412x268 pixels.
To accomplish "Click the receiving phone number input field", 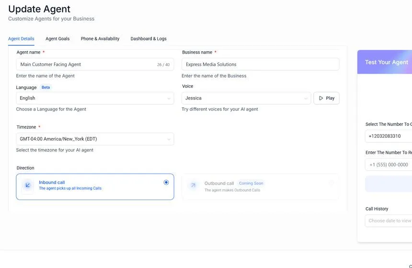I will pyautogui.click(x=389, y=165).
